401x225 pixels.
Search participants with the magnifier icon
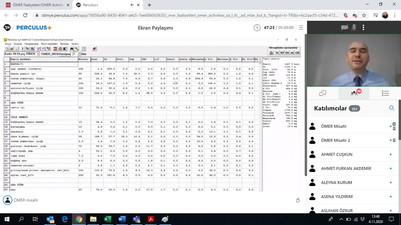coord(392,108)
